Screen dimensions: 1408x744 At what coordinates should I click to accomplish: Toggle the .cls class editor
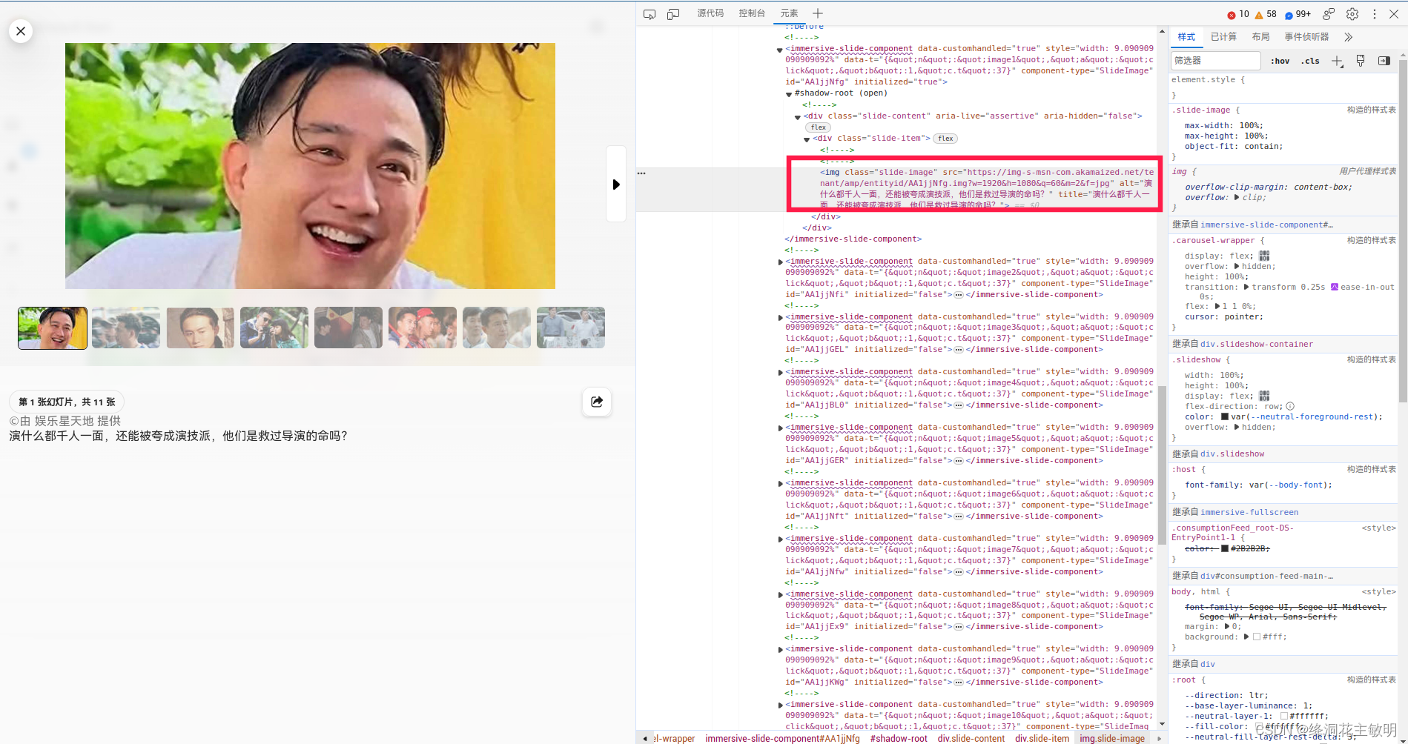[x=1311, y=61]
